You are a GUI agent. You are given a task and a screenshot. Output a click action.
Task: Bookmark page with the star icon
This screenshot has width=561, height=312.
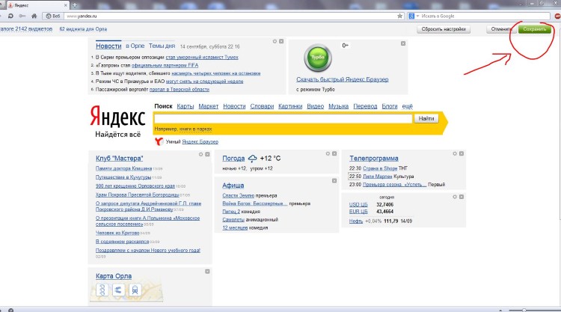pyautogui.click(x=399, y=16)
